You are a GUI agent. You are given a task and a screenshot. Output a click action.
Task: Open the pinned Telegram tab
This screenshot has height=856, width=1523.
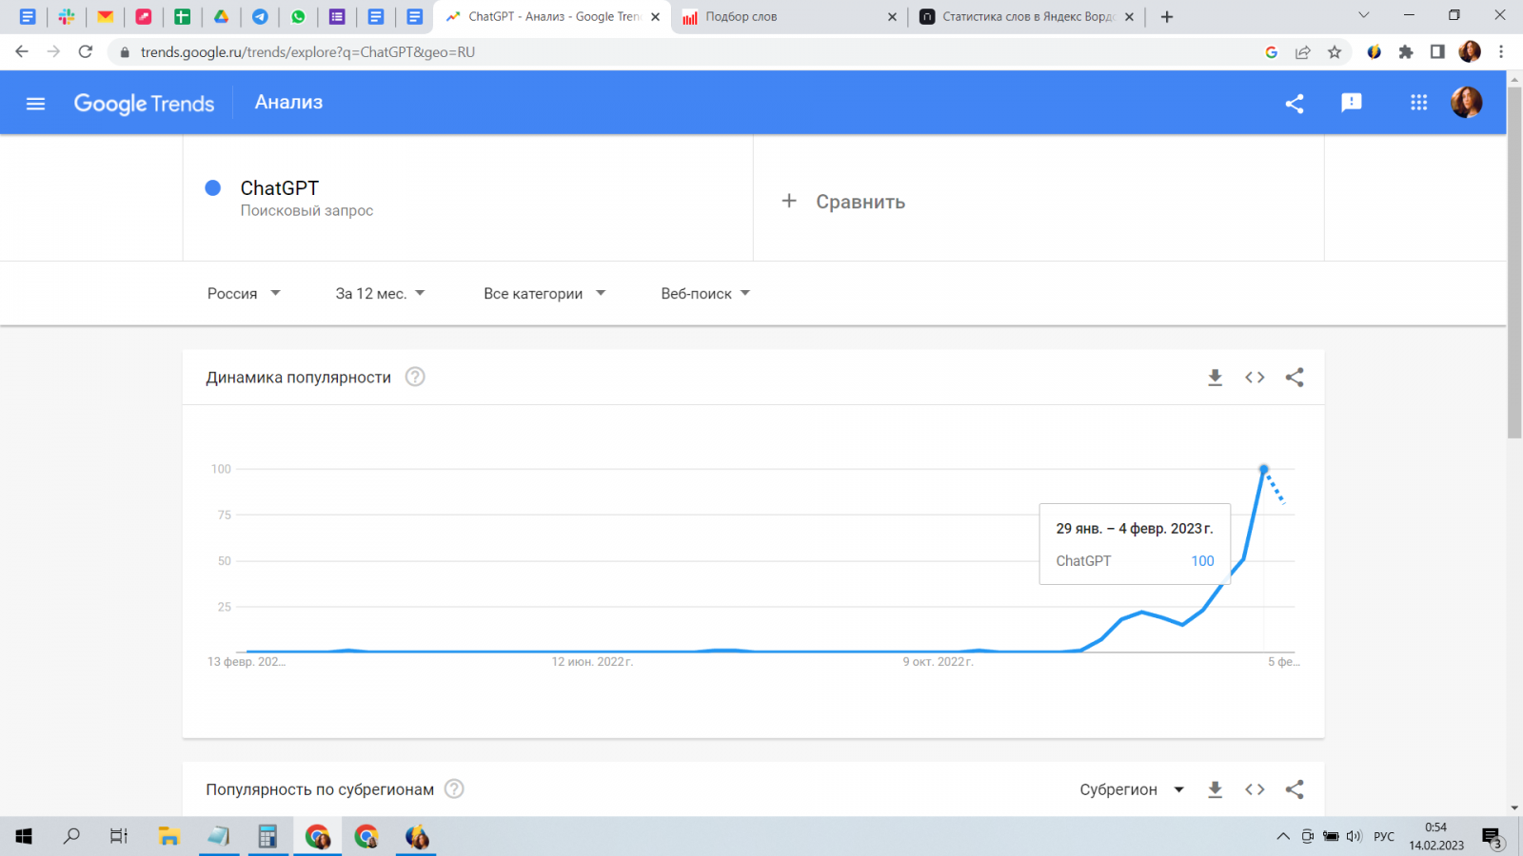(x=260, y=16)
